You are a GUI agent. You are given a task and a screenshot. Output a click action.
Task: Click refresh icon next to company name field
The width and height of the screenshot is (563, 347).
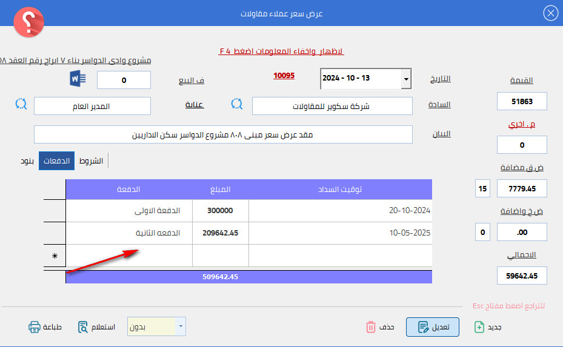click(237, 104)
